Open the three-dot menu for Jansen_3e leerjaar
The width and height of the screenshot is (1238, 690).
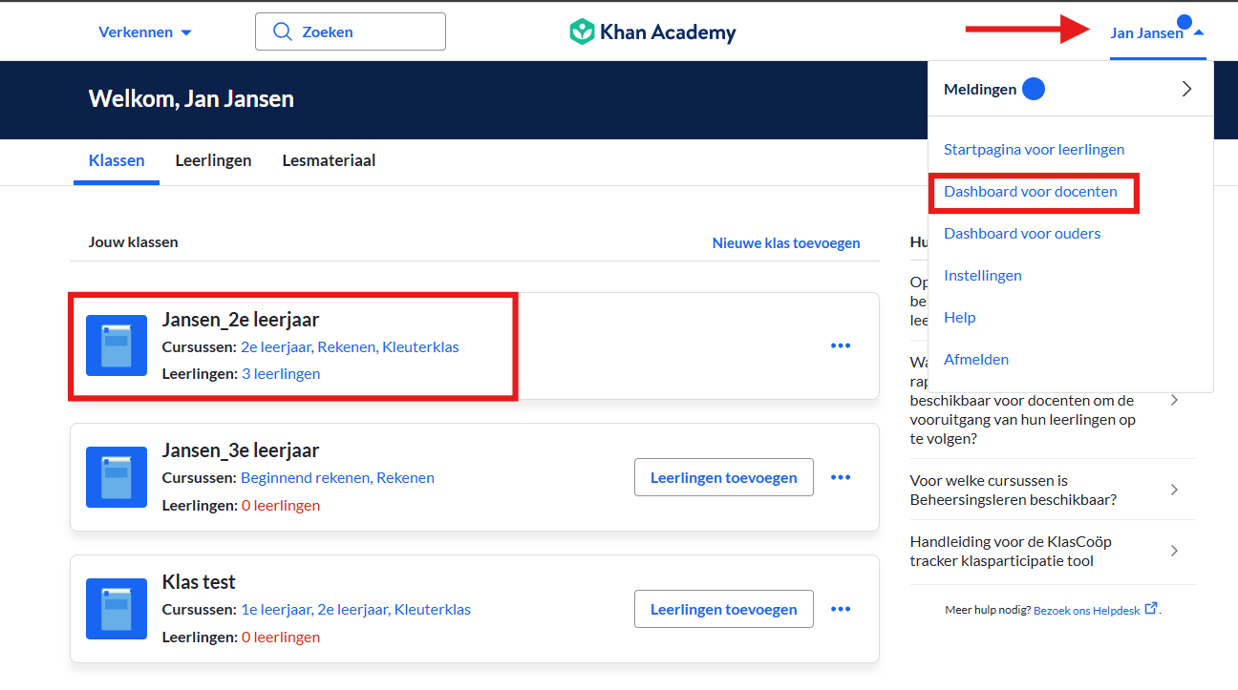tap(841, 477)
